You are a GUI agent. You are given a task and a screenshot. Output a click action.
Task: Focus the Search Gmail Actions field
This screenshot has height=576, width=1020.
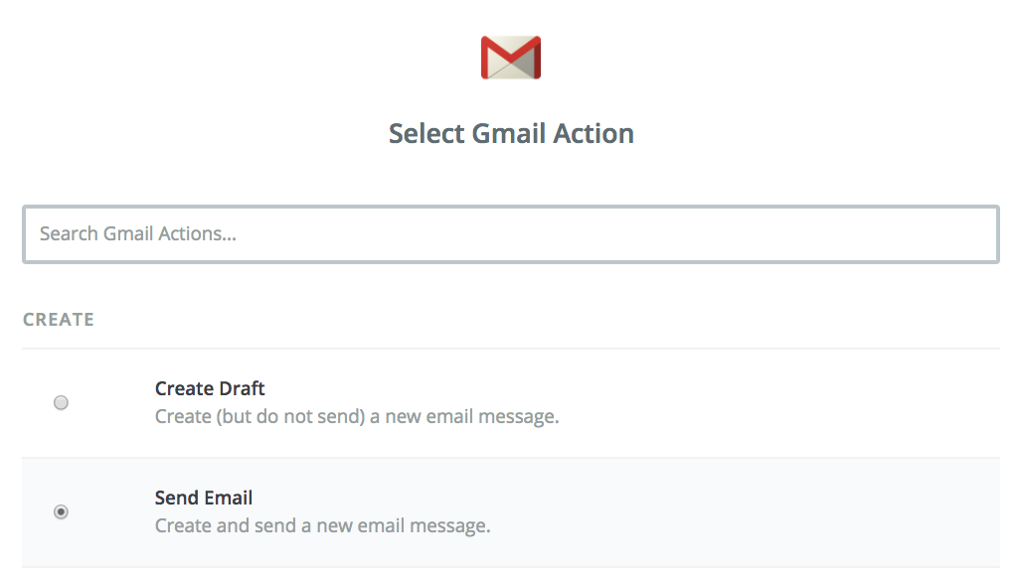tap(511, 234)
